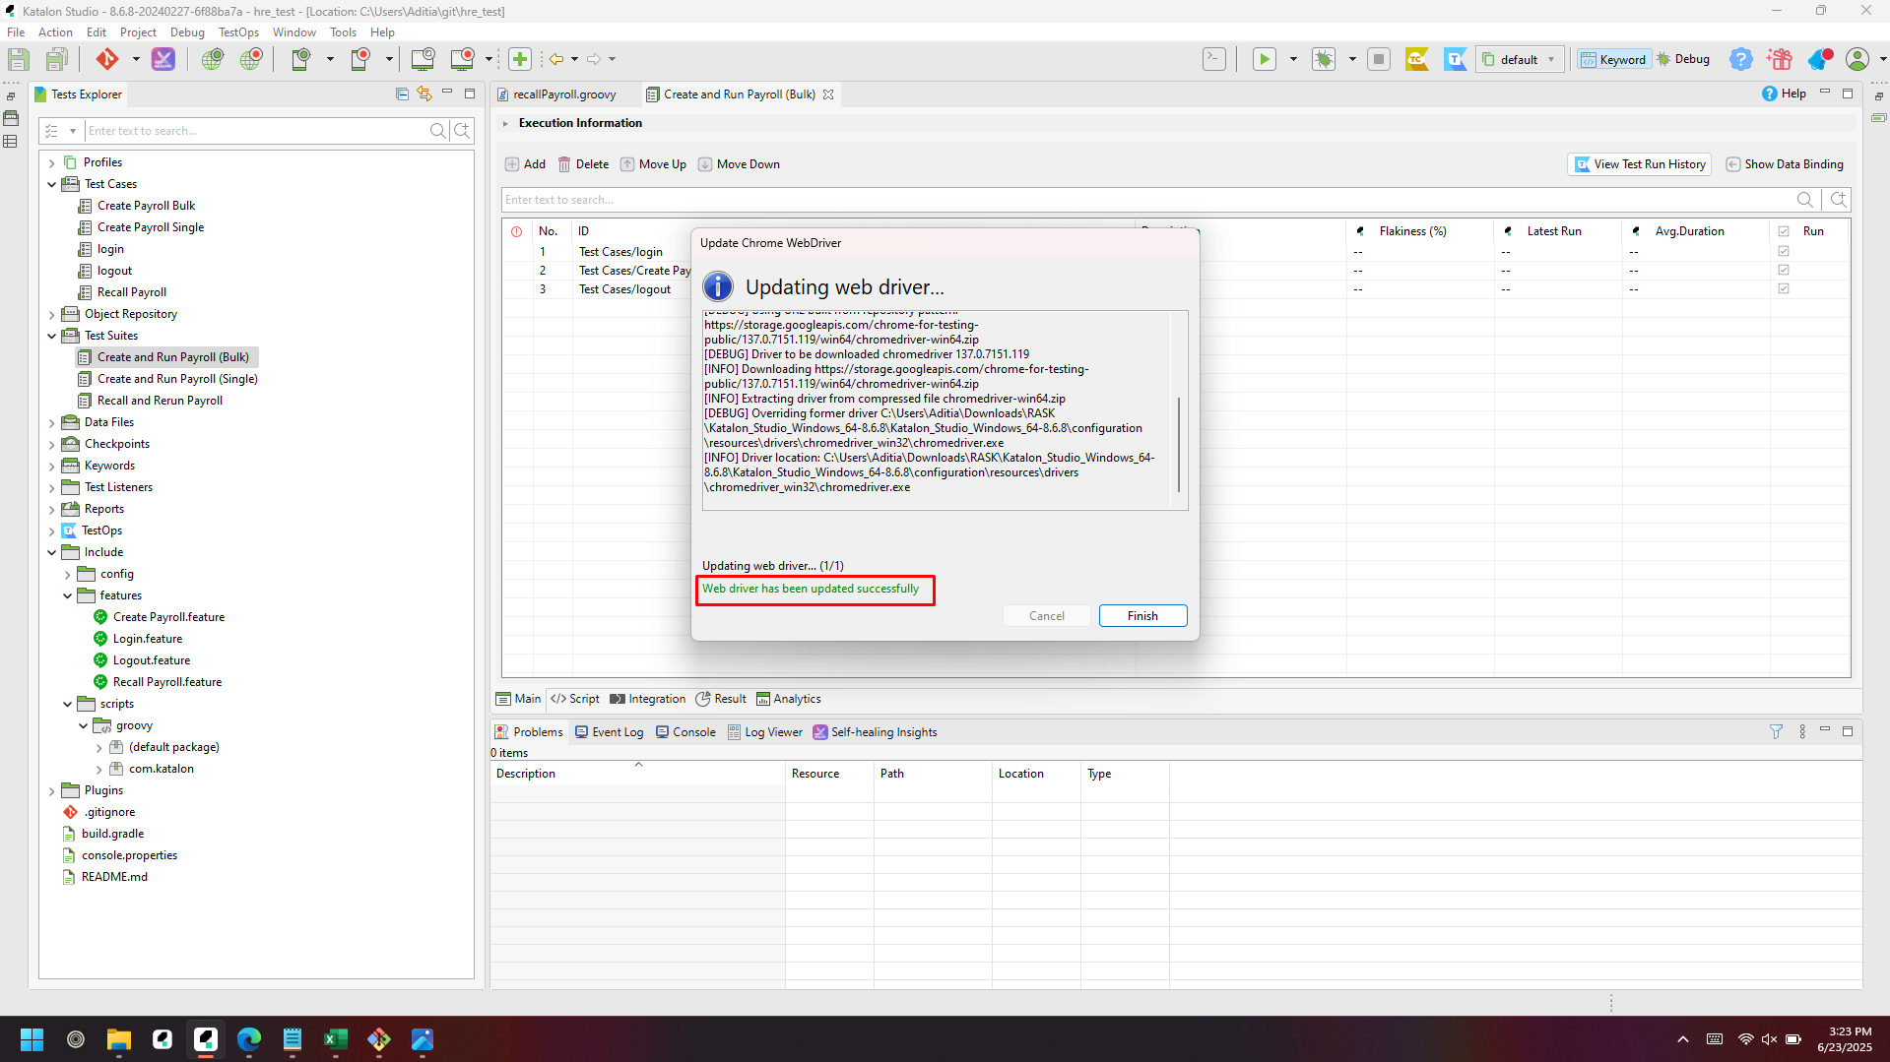Select Recall and Rerun Payroll suite

click(160, 401)
